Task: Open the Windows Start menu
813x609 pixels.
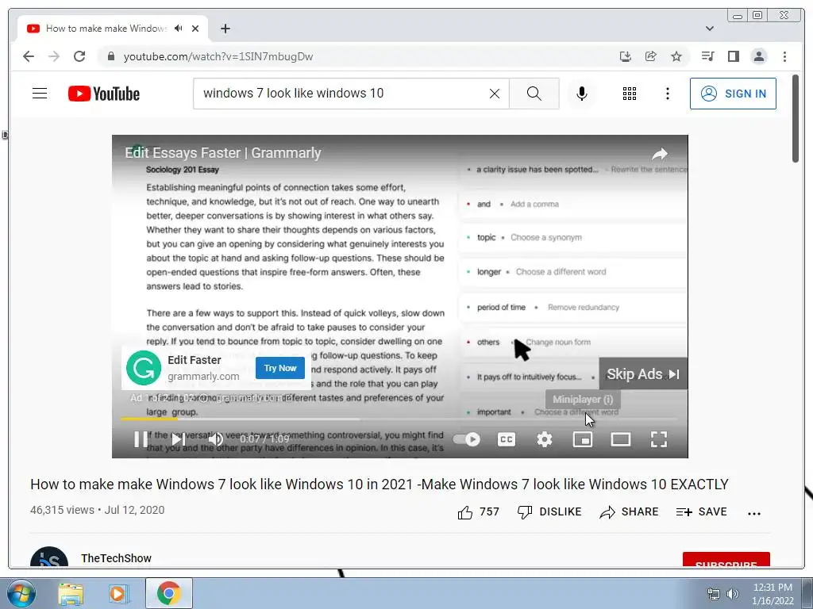Action: [21, 593]
